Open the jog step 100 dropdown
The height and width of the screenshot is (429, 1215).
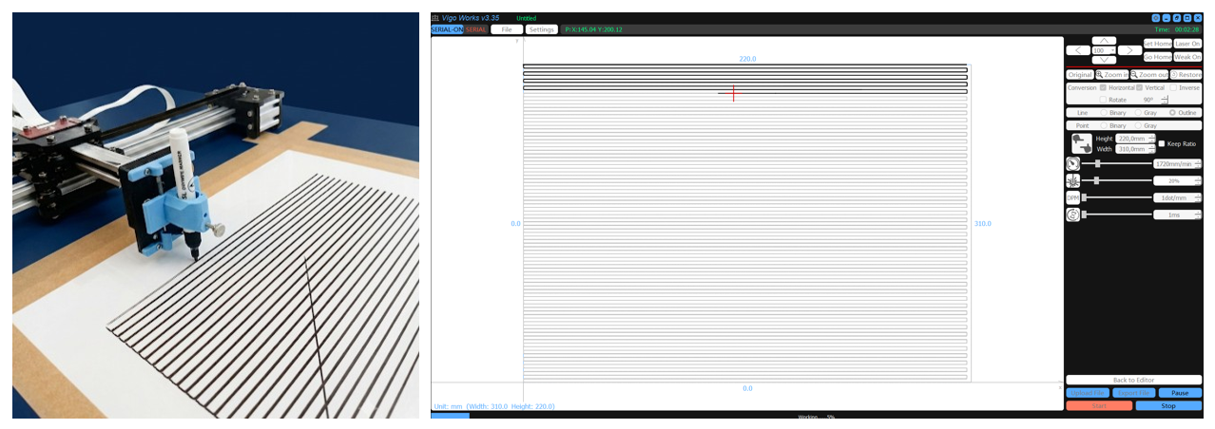pos(1104,50)
